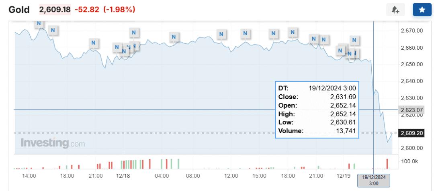Click the 19/12/2024 3:00 time axis label
The height and width of the screenshot is (191, 434).
(374, 181)
